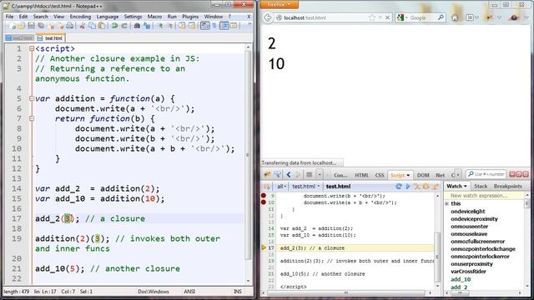Image resolution: width=534 pixels, height=300 pixels.
Task: Click the stop loading X in address bar
Action: tap(387, 17)
